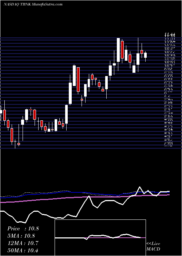182x256 pixels.
Task: Click the '12MA : 10.7' value
Action: coord(23,243)
